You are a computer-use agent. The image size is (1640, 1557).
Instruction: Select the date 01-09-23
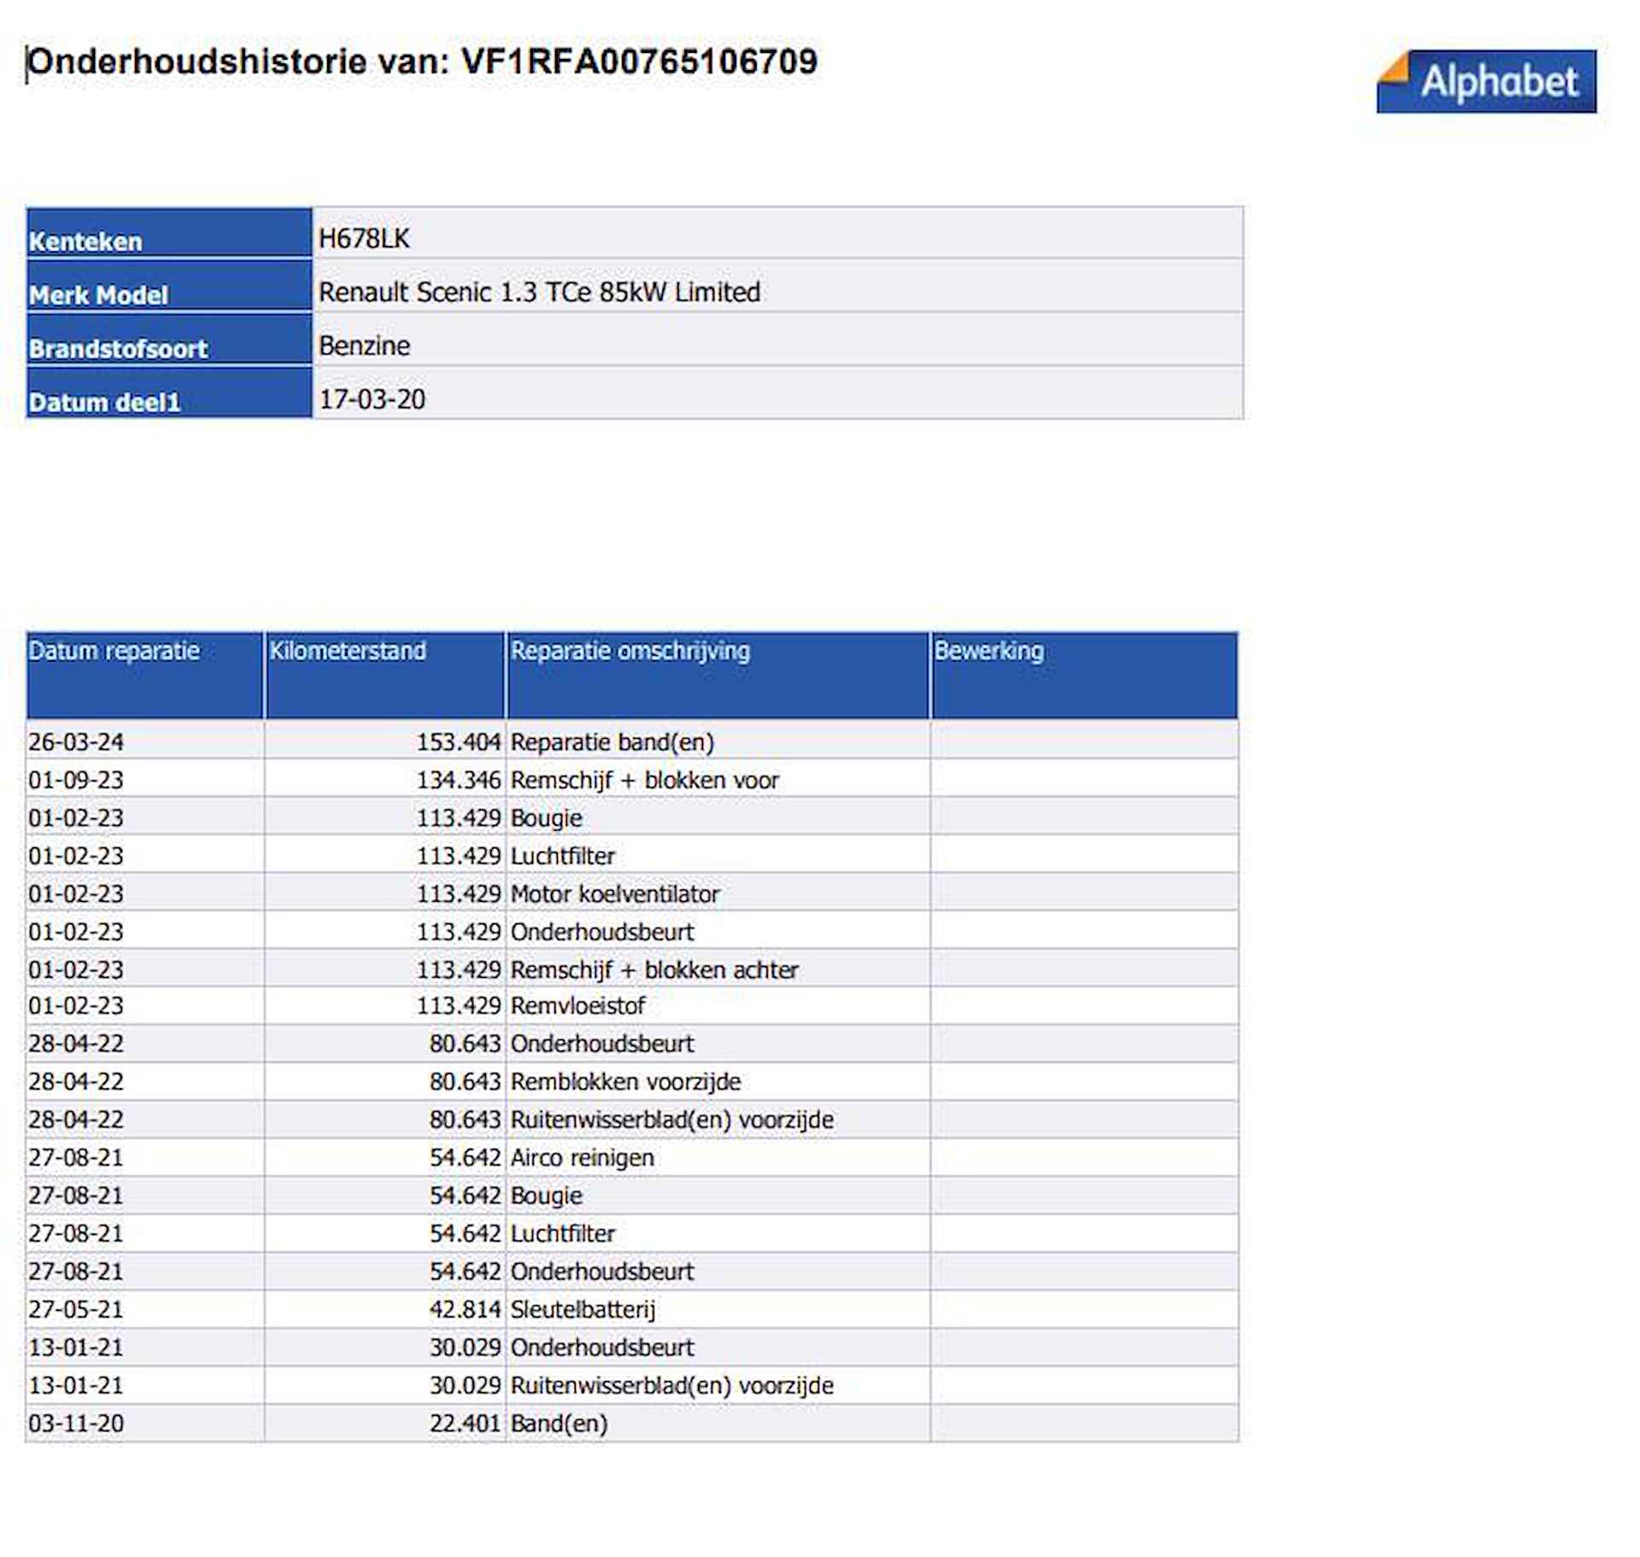76,780
